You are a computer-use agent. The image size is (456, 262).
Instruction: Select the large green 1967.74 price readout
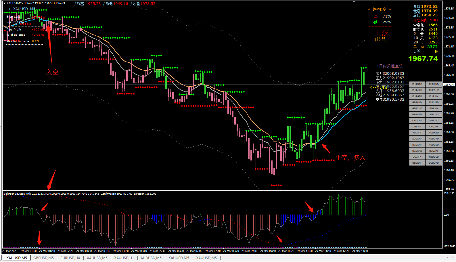[423, 59]
